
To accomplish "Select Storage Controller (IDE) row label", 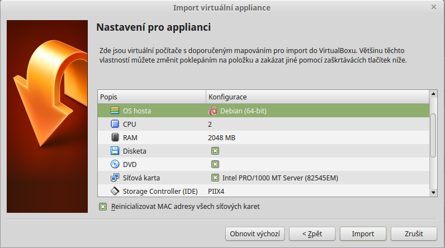I will point(160,192).
